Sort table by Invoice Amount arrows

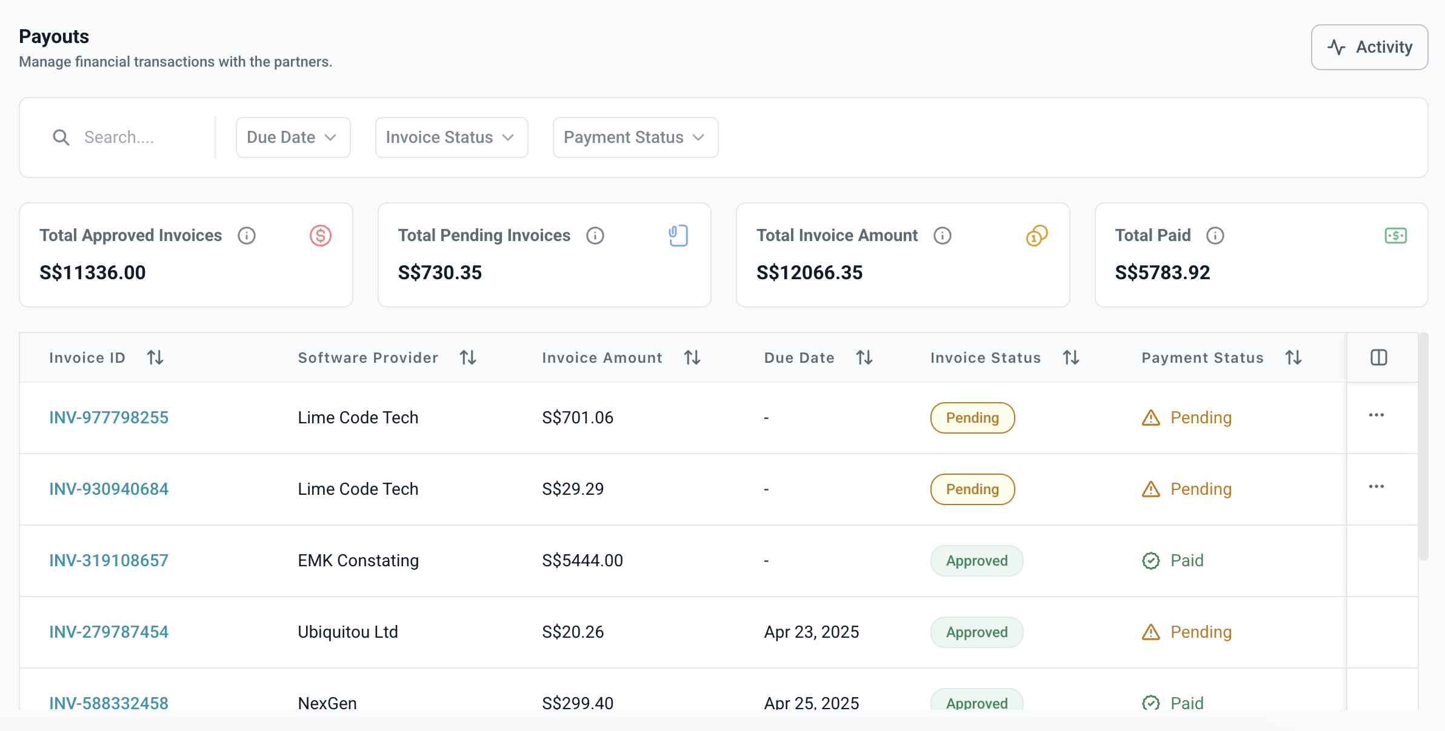[692, 357]
